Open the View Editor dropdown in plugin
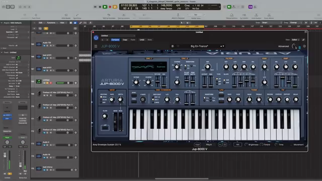 pyautogui.click(x=295, y=40)
